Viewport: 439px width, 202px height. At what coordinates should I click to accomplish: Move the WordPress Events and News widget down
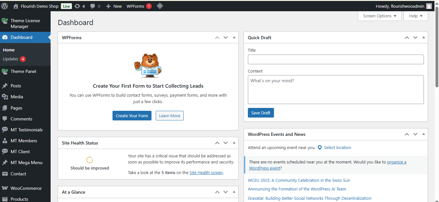point(415,134)
